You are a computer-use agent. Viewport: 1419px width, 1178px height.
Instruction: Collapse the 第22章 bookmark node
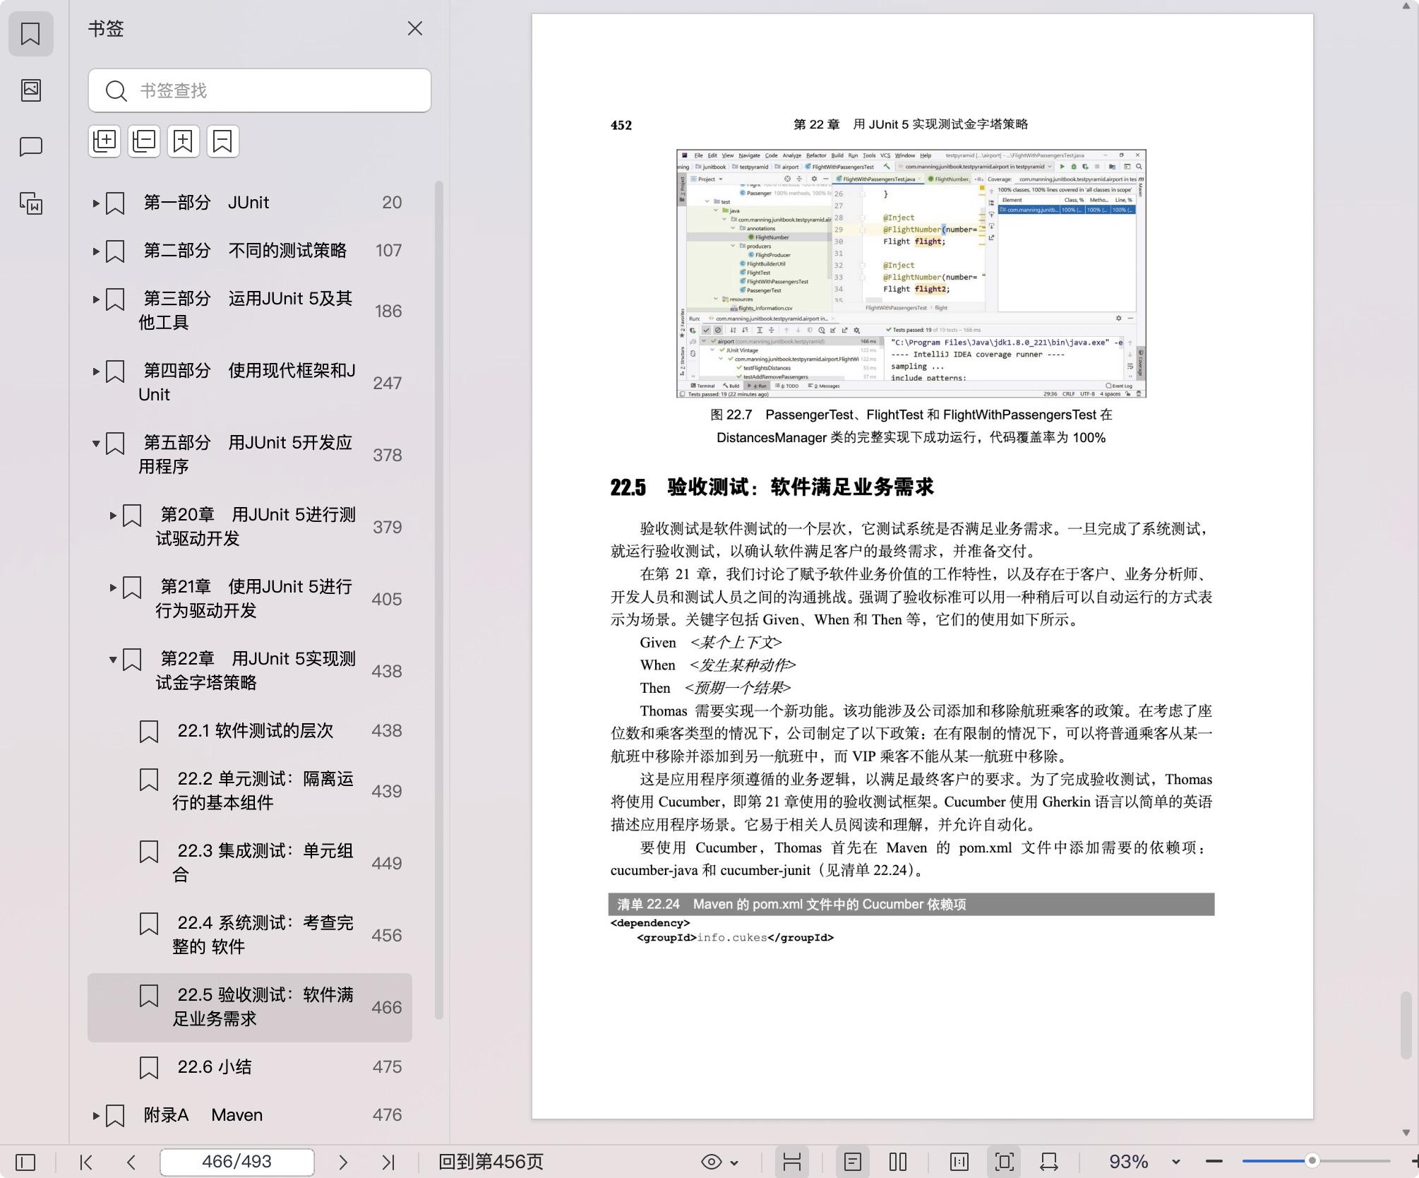(113, 660)
